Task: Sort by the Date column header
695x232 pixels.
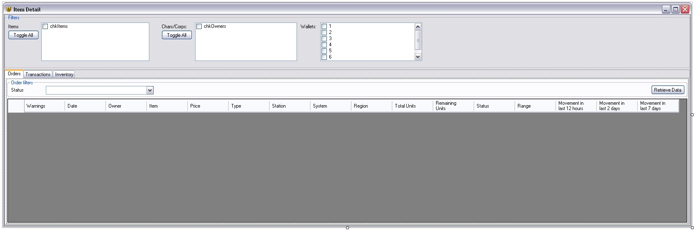Action: pyautogui.click(x=85, y=106)
